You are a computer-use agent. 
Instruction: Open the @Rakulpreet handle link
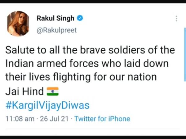(57, 30)
